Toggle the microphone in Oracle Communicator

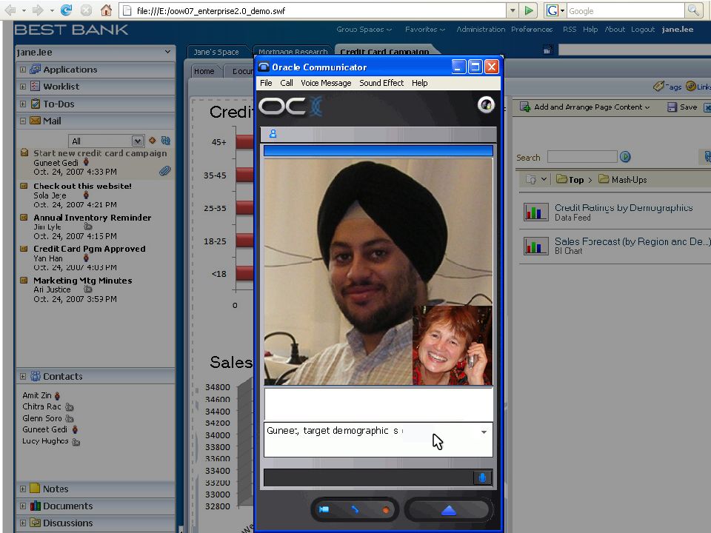[x=482, y=477]
